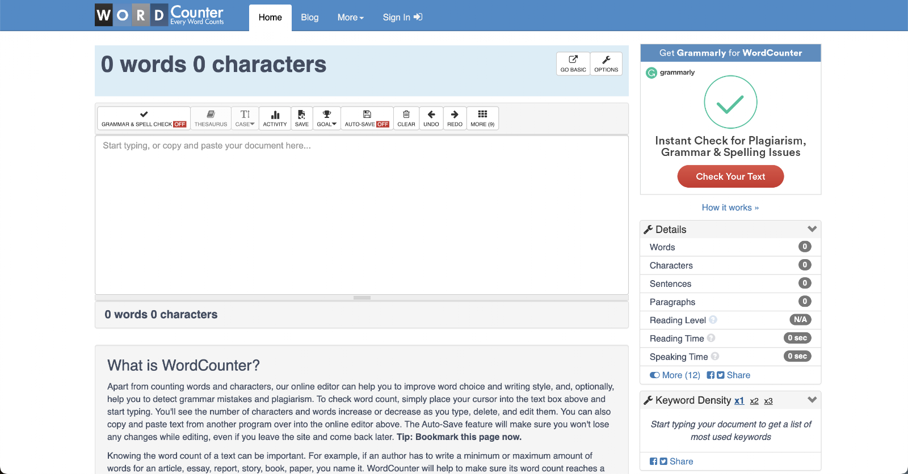Screen dimensions: 908x474
Task: Toggle Grammar & Spell Check
Action: pyautogui.click(x=144, y=118)
